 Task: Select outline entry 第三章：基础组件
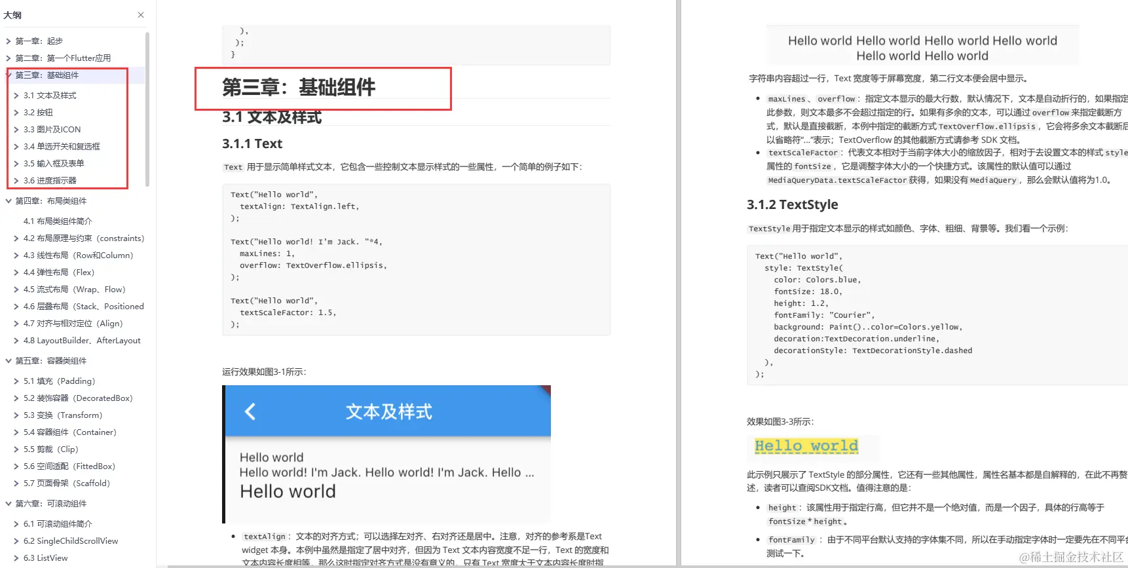pos(47,75)
